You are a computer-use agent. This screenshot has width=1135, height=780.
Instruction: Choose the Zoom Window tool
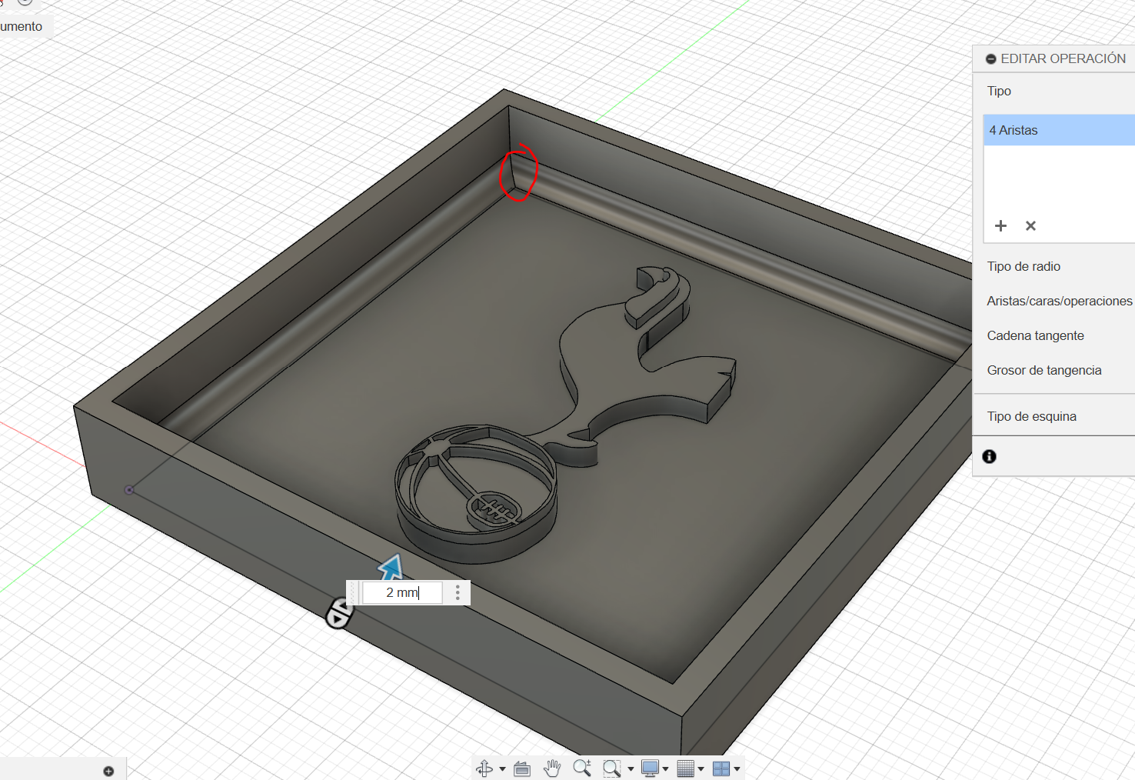pyautogui.click(x=611, y=768)
